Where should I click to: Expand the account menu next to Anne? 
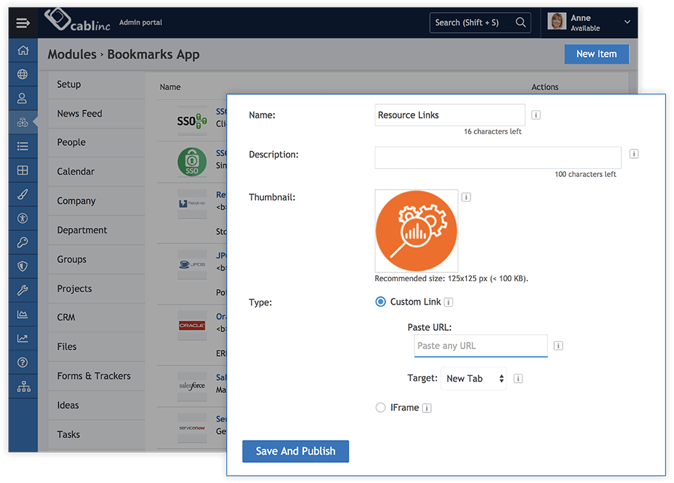pyautogui.click(x=627, y=22)
